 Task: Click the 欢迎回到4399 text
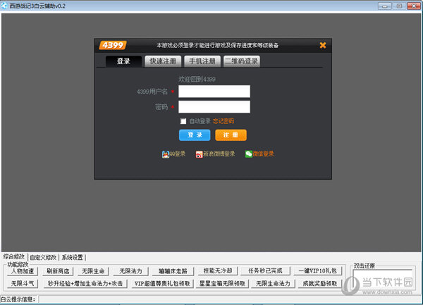tap(197, 79)
